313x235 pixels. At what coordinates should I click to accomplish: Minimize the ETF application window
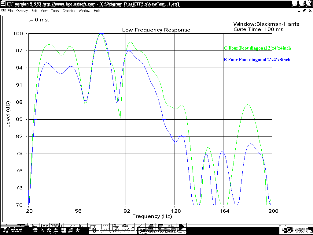click(x=295, y=4)
